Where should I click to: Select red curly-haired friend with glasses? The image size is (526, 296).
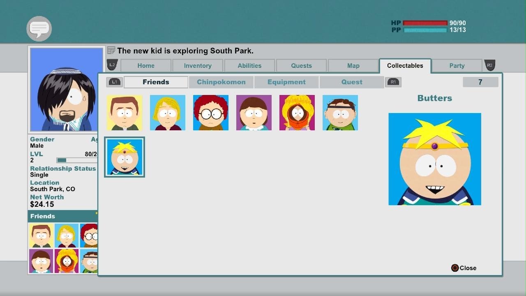pyautogui.click(x=211, y=113)
